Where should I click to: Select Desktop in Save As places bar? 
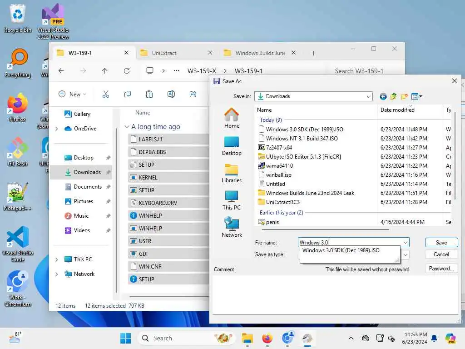coord(232,146)
